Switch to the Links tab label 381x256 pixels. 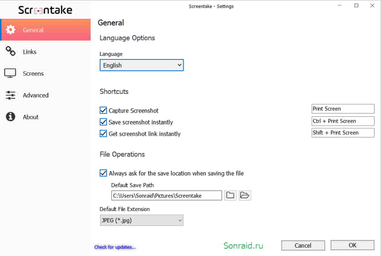coord(29,52)
